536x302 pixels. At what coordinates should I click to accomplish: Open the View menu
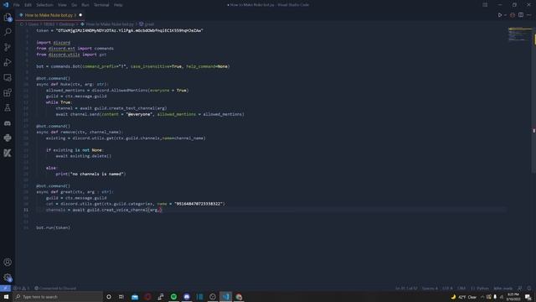(x=62, y=5)
